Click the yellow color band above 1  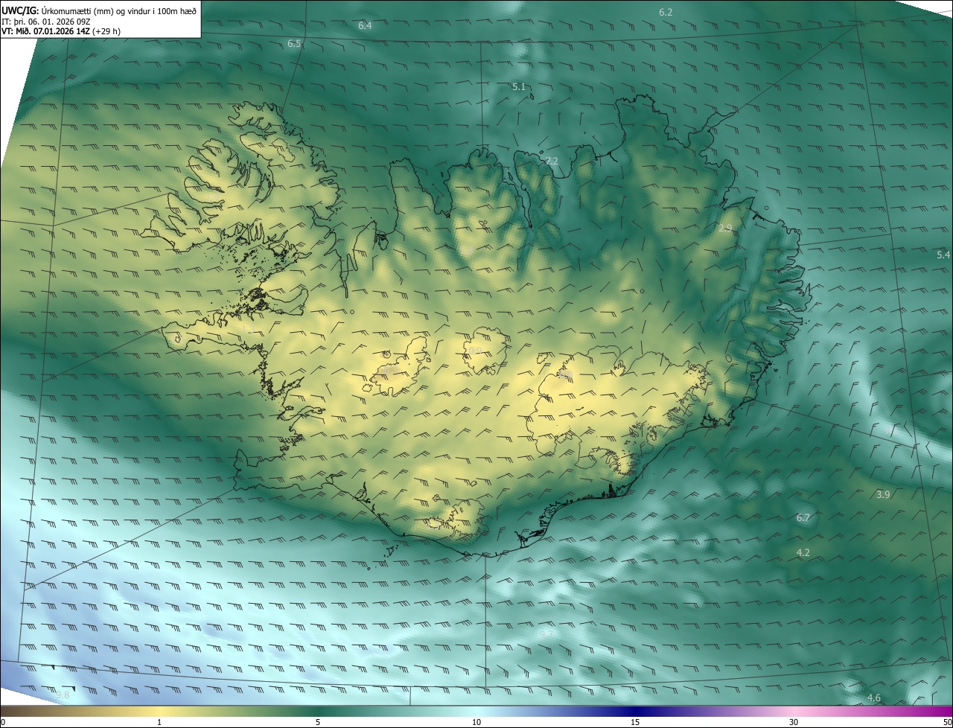[x=159, y=711]
